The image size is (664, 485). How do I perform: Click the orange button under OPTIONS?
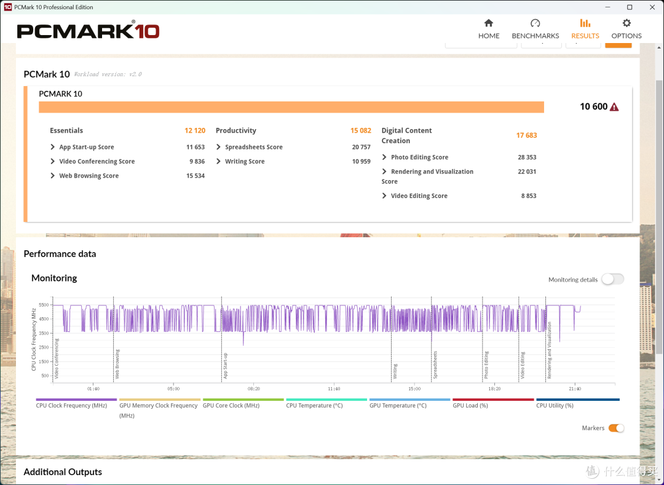(619, 45)
